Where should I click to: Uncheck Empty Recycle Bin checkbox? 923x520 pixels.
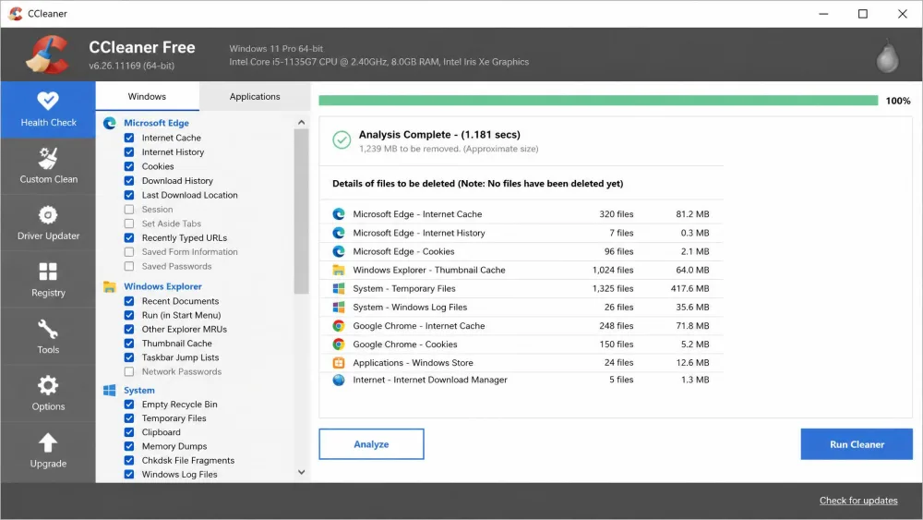coord(129,404)
